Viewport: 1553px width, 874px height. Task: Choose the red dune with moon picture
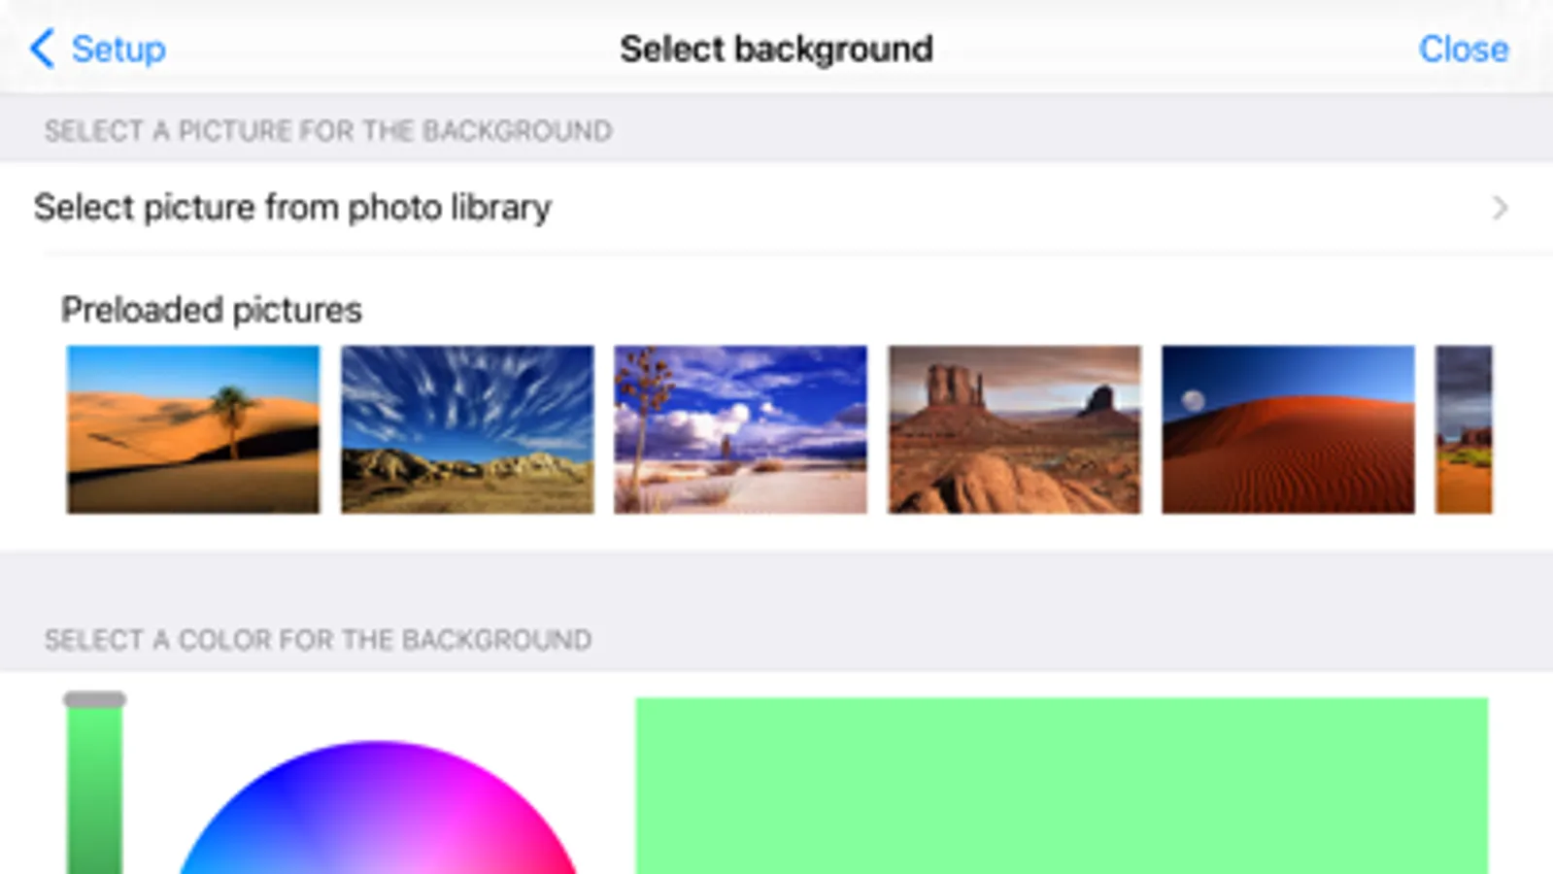pos(1289,429)
